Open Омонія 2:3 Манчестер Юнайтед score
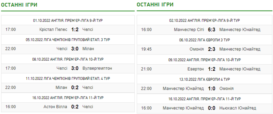The height and width of the screenshot is (114, 273). 212,49
